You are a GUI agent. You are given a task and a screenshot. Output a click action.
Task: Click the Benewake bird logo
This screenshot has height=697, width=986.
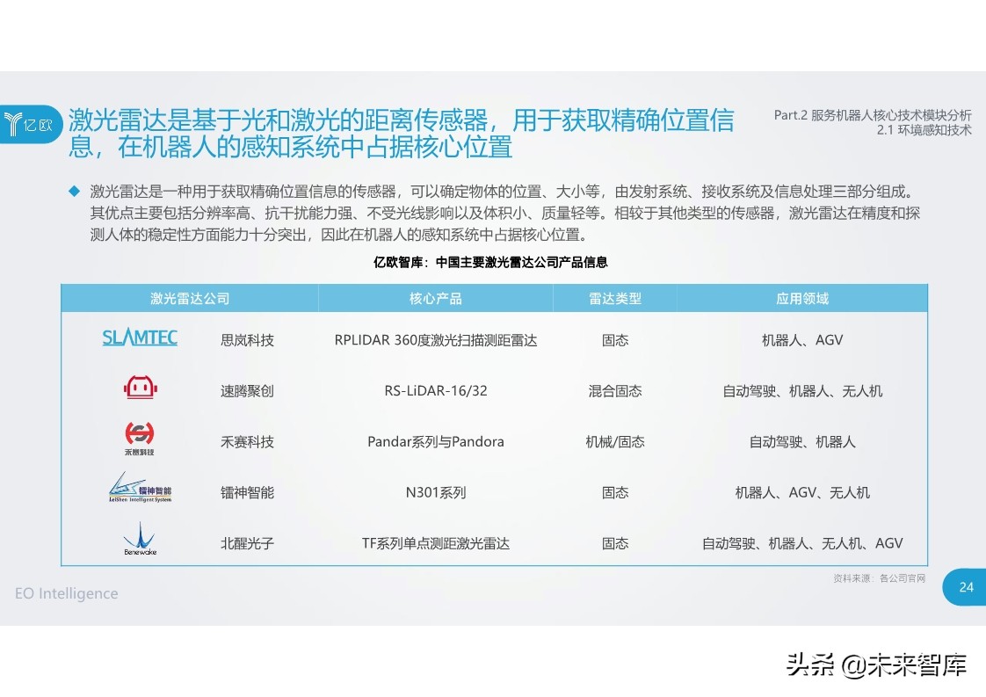point(140,539)
